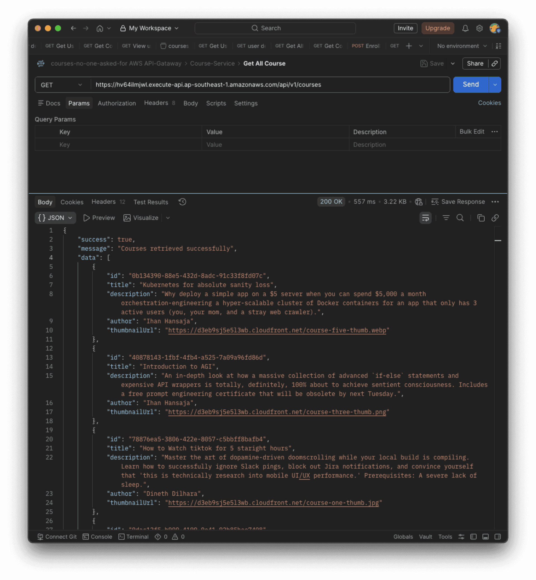Image resolution: width=536 pixels, height=580 pixels.
Task: Toggle word wrap in response viewer
Action: click(425, 218)
